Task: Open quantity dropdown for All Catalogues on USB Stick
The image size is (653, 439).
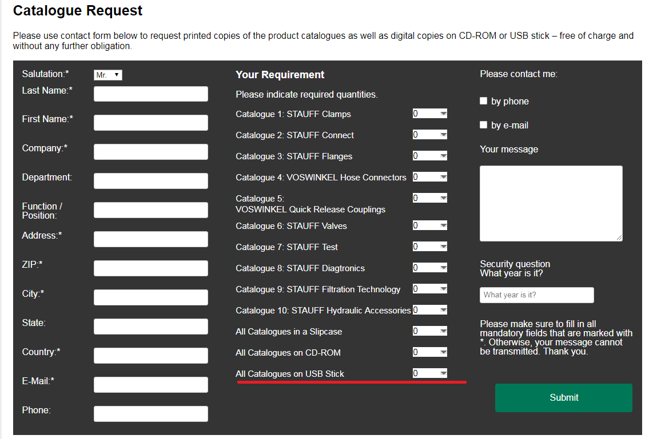Action: click(430, 373)
